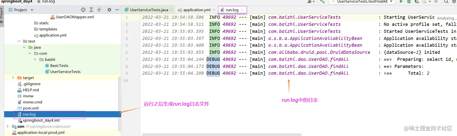457x136 pixels.
Task: Click the Project tree vertical scrollbar
Action: (x=119, y=104)
